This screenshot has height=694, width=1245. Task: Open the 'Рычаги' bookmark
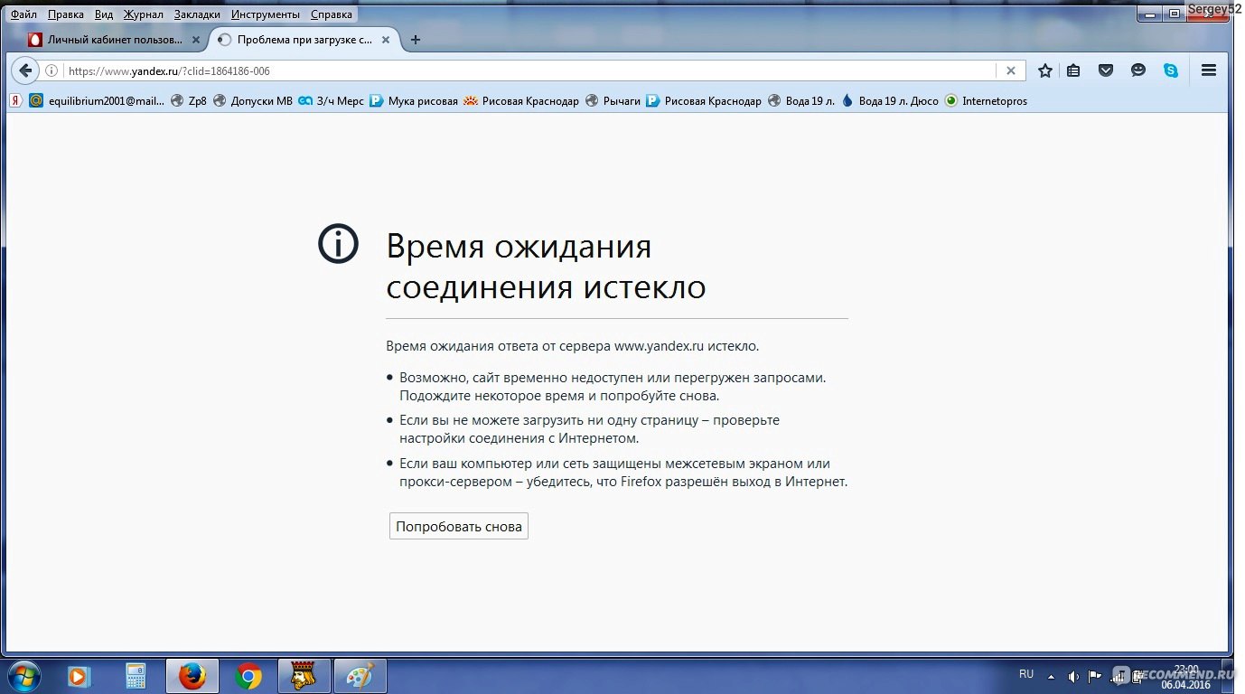[x=613, y=101]
